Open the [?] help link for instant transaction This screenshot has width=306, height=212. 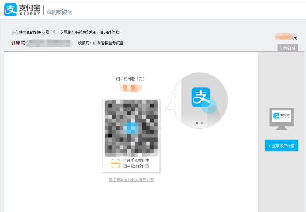(x=53, y=32)
